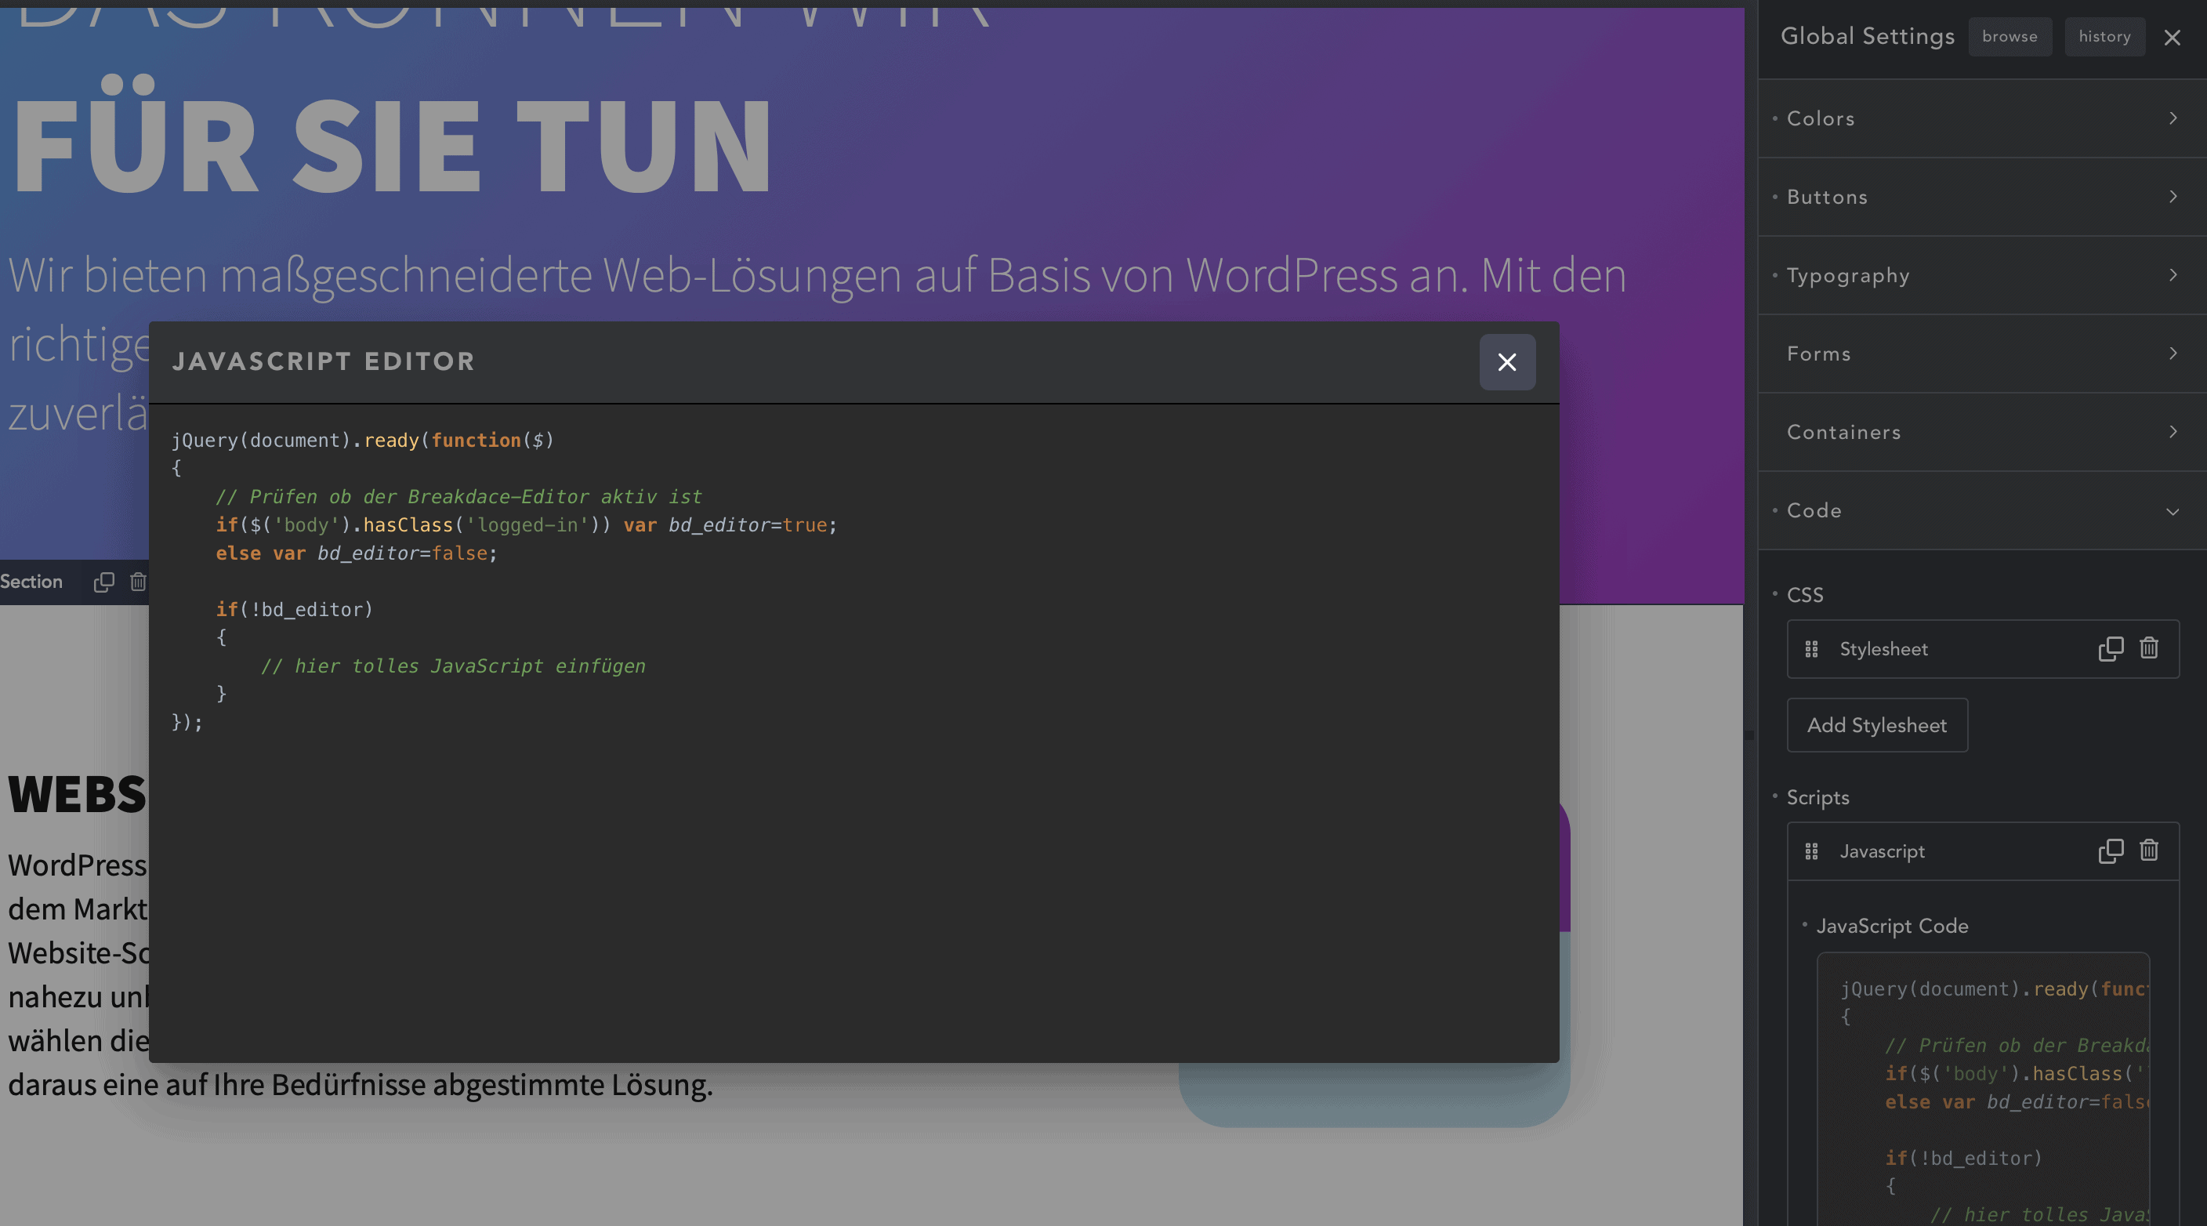Collapse the Code settings group
Viewport: 2207px width, 1226px height.
(1981, 510)
